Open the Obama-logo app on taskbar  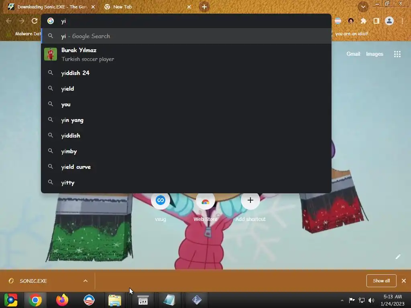coord(89,300)
